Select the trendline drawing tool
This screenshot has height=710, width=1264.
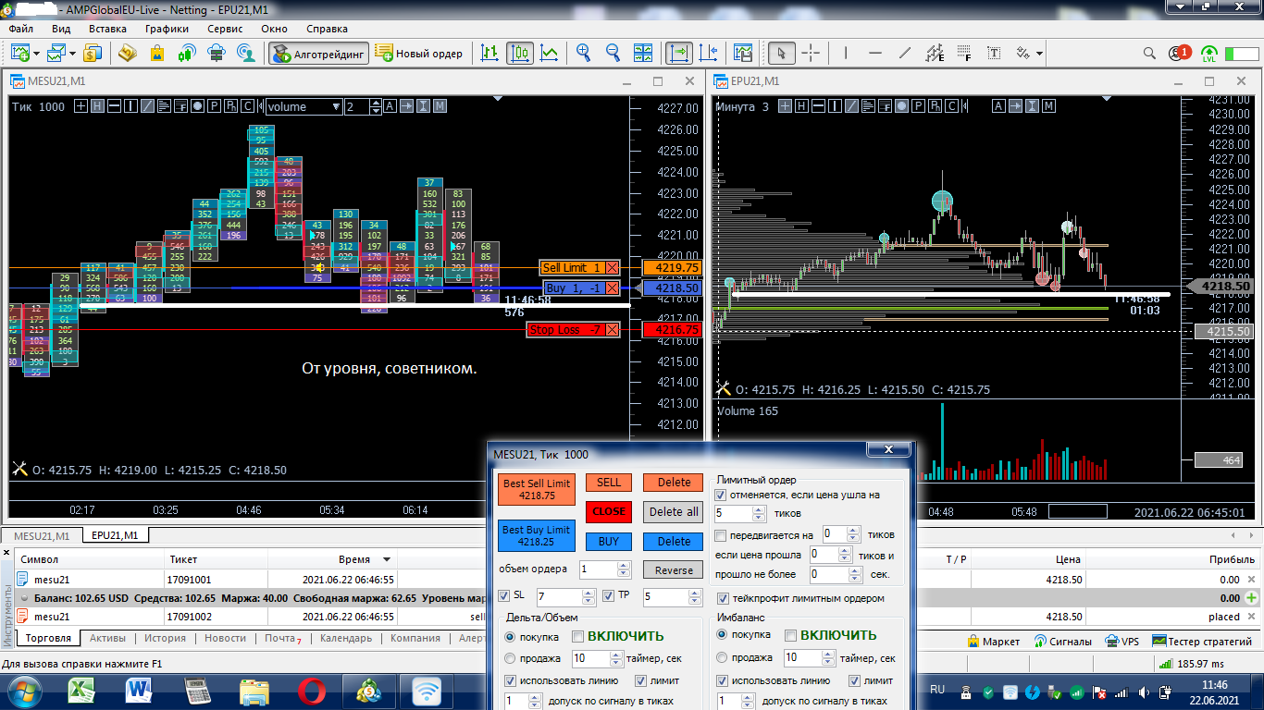point(905,53)
